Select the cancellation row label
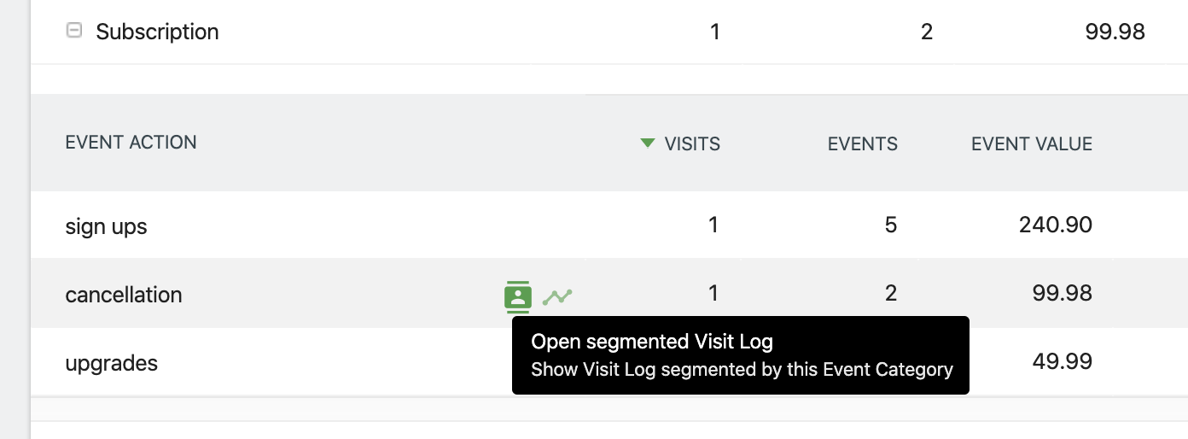Image resolution: width=1188 pixels, height=439 pixels. click(x=123, y=295)
